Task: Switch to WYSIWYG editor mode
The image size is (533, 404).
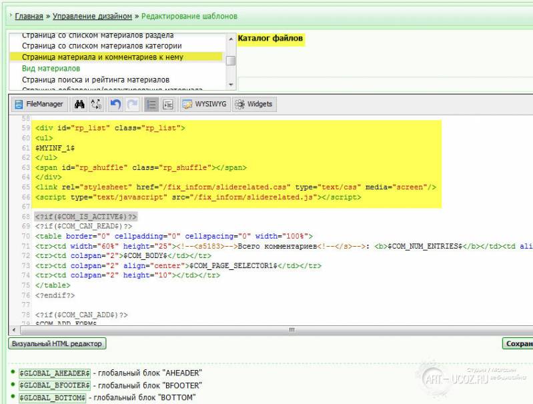Action: point(205,104)
